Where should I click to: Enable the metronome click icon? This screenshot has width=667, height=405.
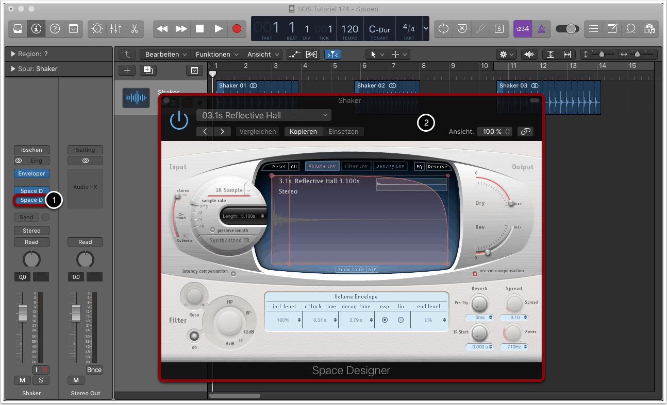(x=541, y=29)
